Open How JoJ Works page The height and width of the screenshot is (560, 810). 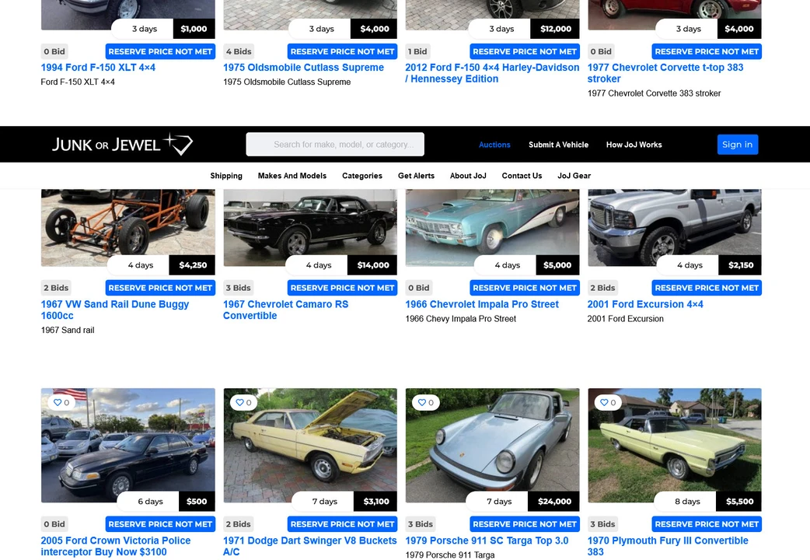click(634, 145)
